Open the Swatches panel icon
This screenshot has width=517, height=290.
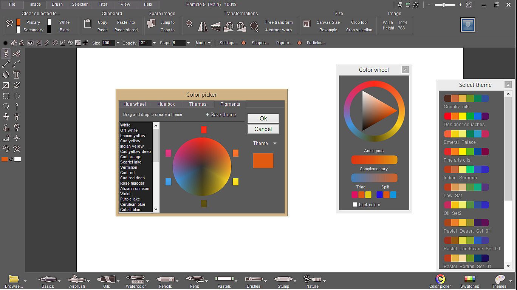(x=469, y=280)
